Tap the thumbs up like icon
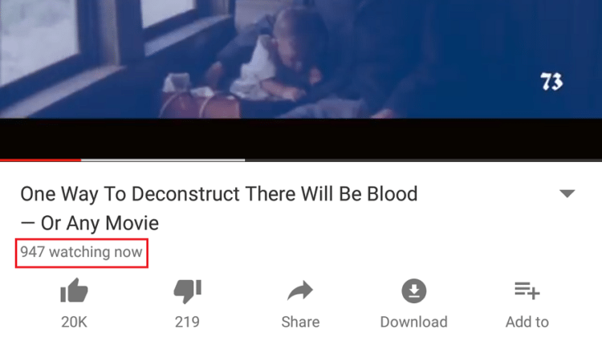602x345 pixels. [74, 290]
